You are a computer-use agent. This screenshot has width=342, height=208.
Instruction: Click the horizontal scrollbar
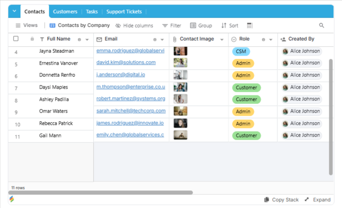coord(100,193)
